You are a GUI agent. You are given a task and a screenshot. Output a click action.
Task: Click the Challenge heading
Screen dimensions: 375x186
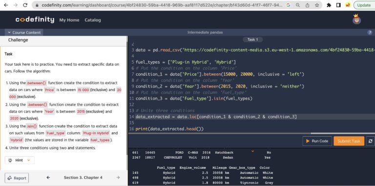18,40
